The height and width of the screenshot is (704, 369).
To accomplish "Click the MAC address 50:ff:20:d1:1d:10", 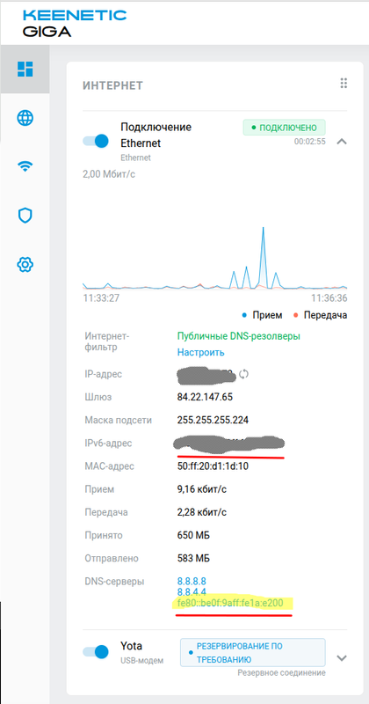I will (213, 466).
